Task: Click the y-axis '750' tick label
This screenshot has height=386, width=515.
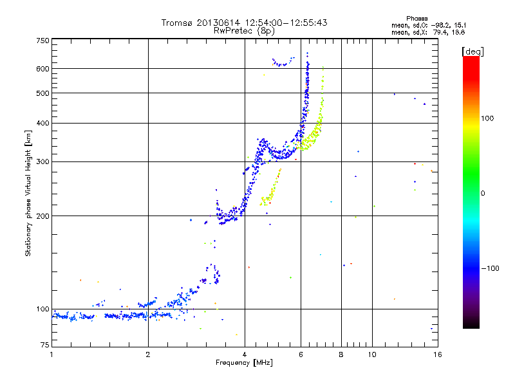Action: [42, 41]
